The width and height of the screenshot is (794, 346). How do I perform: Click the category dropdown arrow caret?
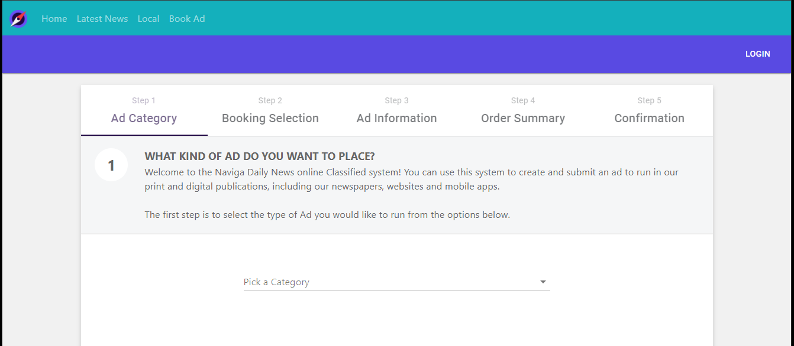pyautogui.click(x=543, y=282)
